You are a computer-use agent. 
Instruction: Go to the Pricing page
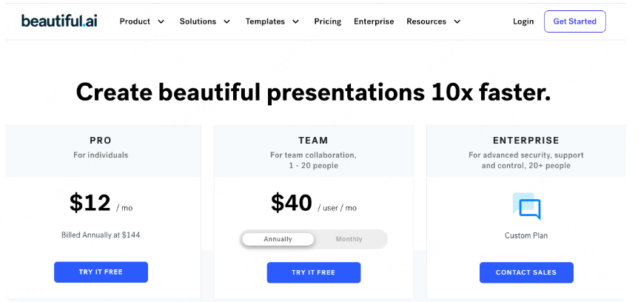328,21
